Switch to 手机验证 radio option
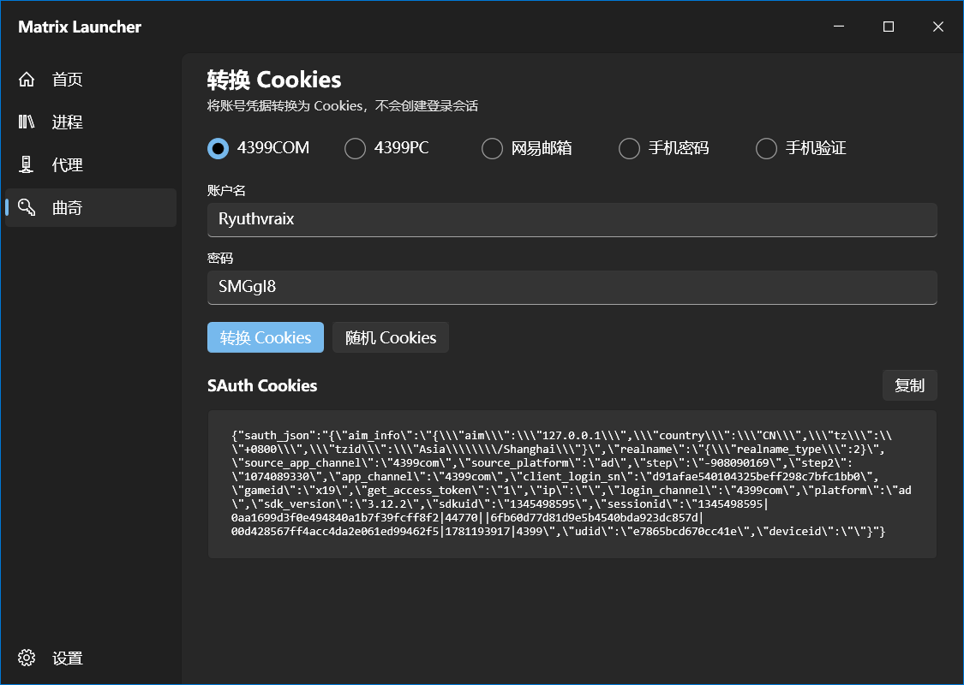The height and width of the screenshot is (685, 964). pyautogui.click(x=767, y=148)
